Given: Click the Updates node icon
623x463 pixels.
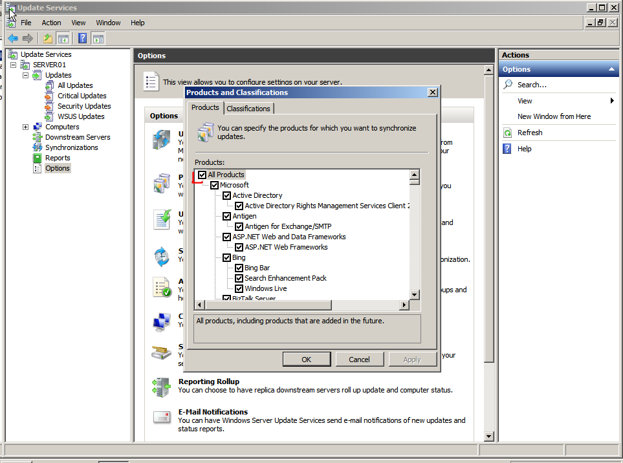Looking at the screenshot, I should [38, 75].
